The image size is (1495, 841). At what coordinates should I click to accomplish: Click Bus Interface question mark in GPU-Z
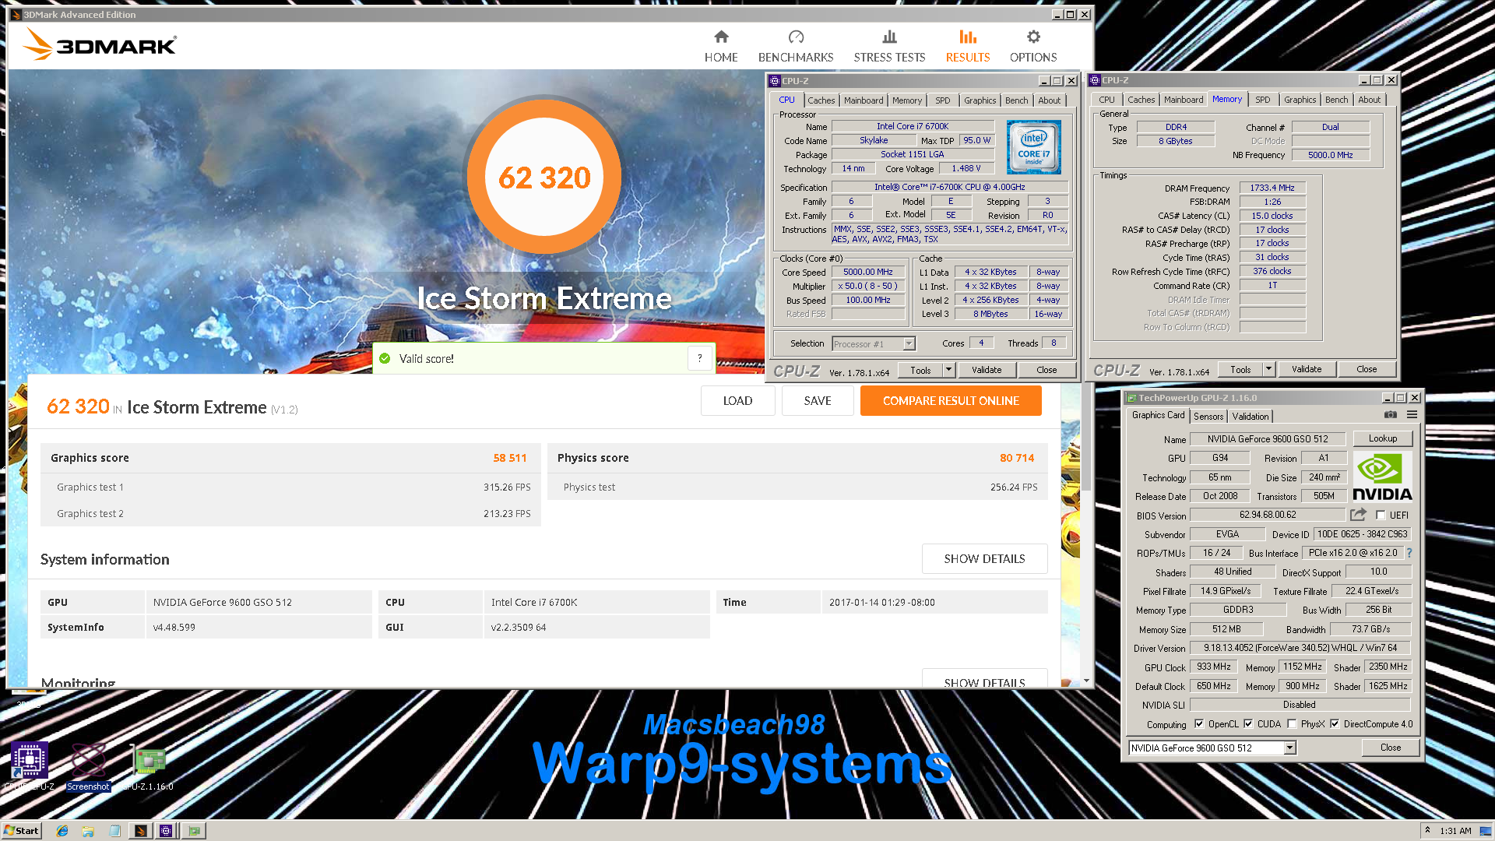pyautogui.click(x=1409, y=553)
